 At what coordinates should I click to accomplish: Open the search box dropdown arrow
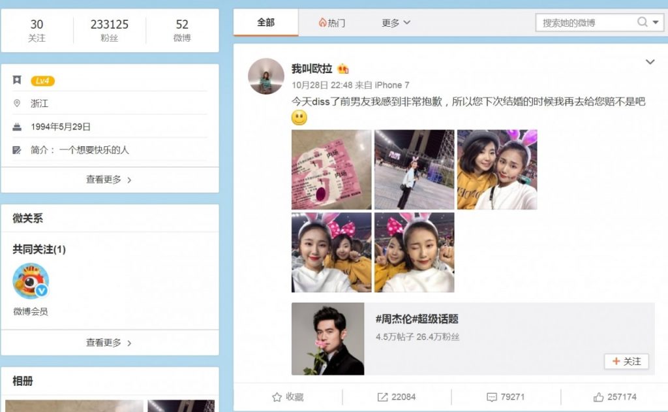pyautogui.click(x=656, y=23)
